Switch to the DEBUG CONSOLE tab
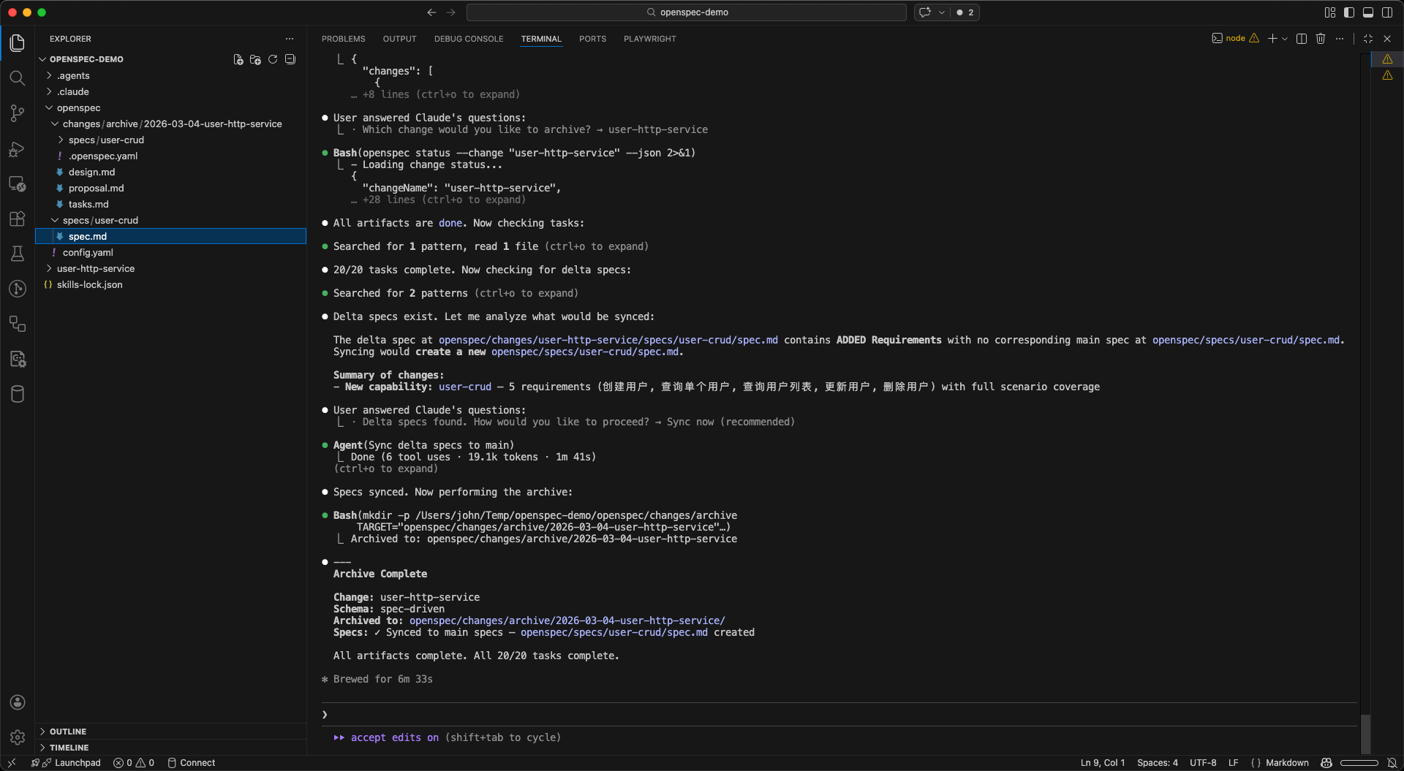The width and height of the screenshot is (1404, 771). coord(469,39)
